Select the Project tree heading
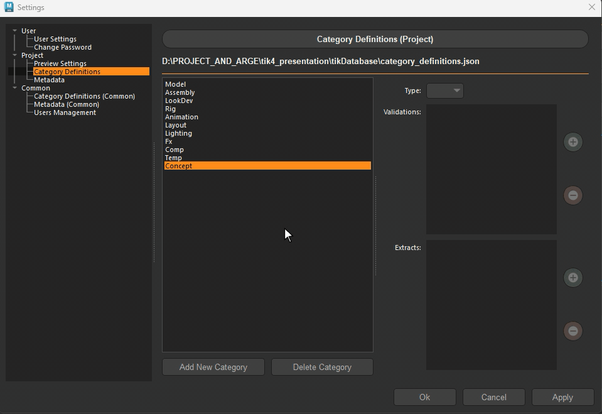602x414 pixels. 32,55
